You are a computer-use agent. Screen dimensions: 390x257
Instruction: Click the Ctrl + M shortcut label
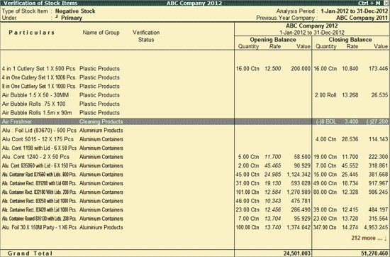[x=369, y=3]
